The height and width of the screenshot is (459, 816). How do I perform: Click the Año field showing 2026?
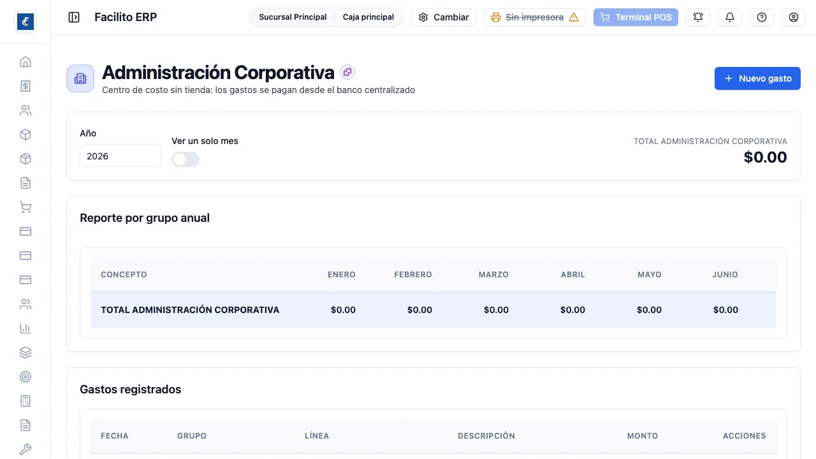tap(120, 156)
